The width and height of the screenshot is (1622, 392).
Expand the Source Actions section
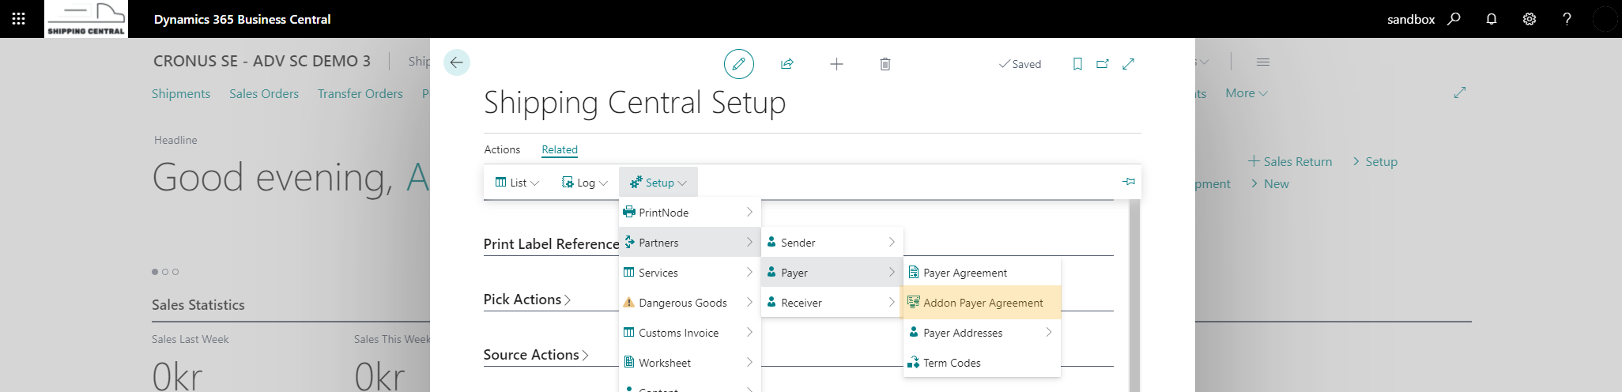536,355
